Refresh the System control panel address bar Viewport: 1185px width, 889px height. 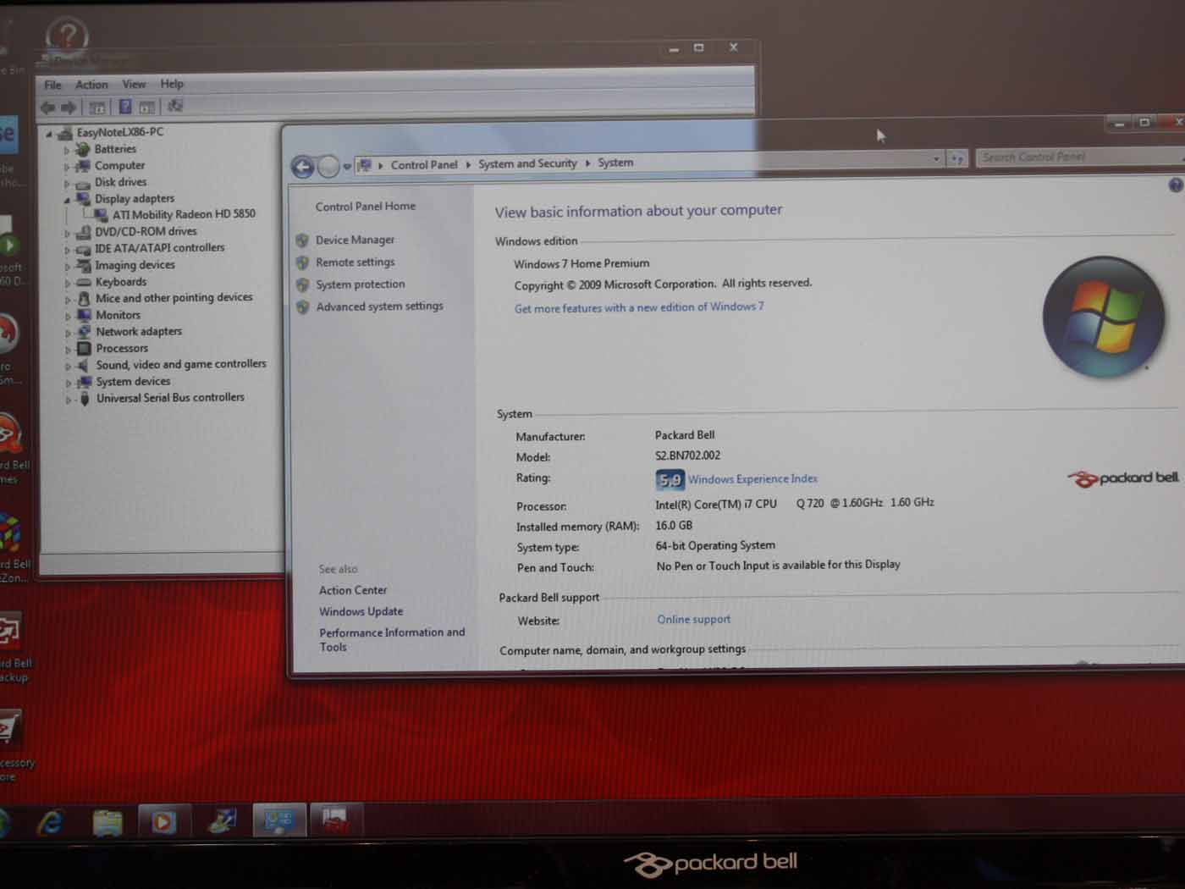956,158
